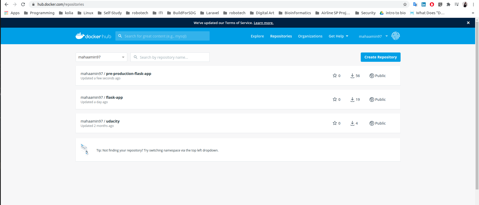Image resolution: width=479 pixels, height=205 pixels.
Task: Open the Airline SP Proj bookmarks folder
Action: [x=333, y=13]
